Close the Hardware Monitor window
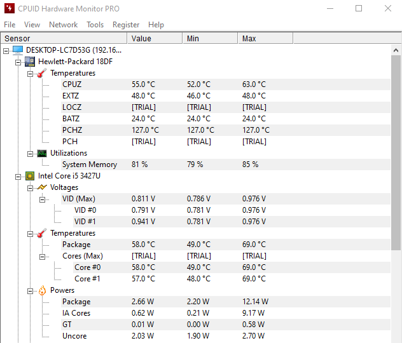The height and width of the screenshot is (343, 402). tap(388, 8)
